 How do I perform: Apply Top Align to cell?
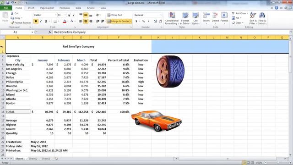coord(81,15)
